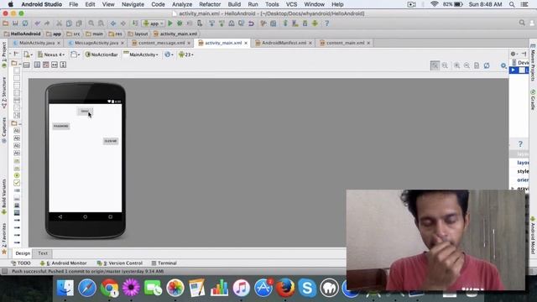
Task: Open the screen orientation dropdown
Action: 75,55
